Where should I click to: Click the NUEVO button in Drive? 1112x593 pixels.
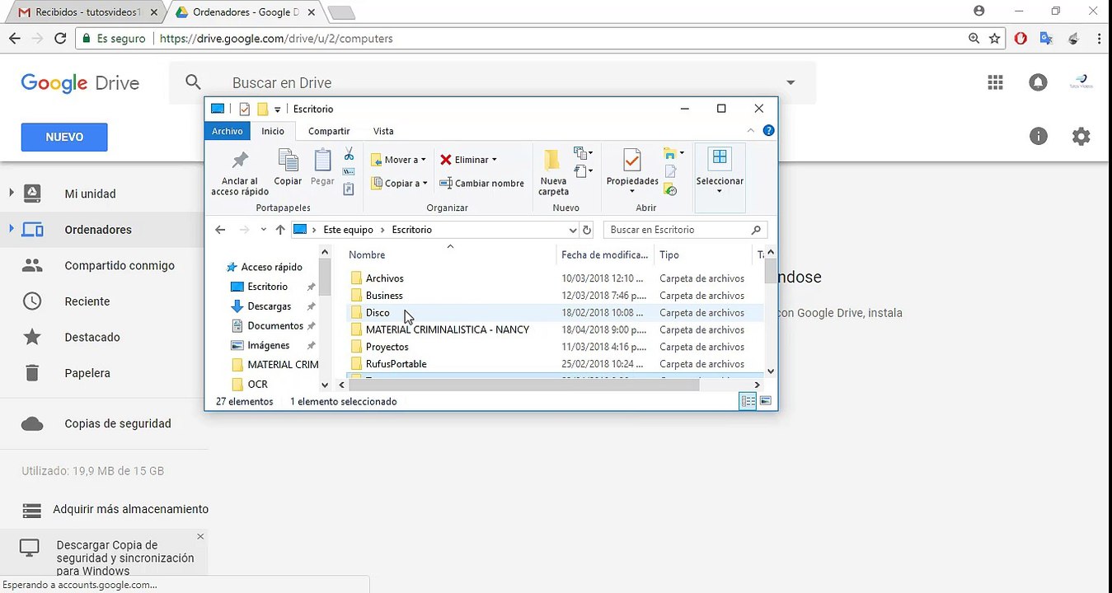coord(64,137)
